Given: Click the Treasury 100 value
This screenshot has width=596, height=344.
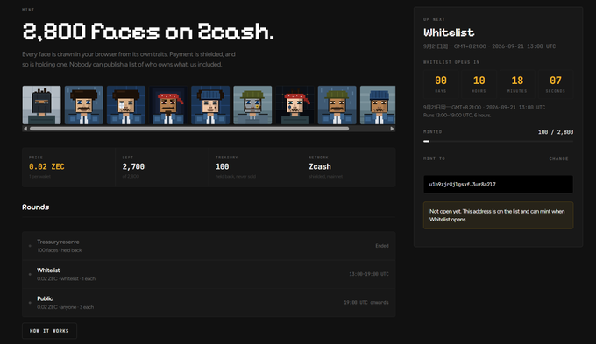Looking at the screenshot, I should pyautogui.click(x=223, y=166).
